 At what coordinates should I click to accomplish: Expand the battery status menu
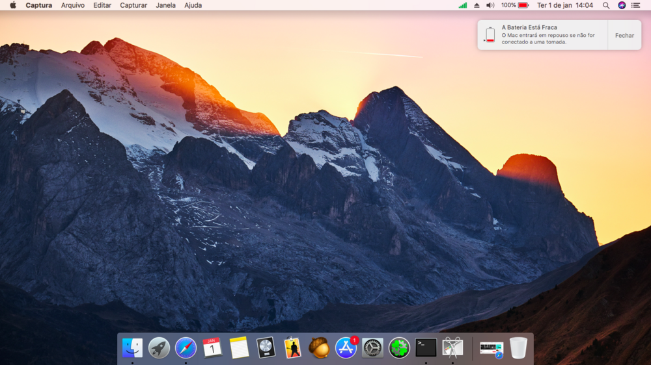(x=523, y=5)
